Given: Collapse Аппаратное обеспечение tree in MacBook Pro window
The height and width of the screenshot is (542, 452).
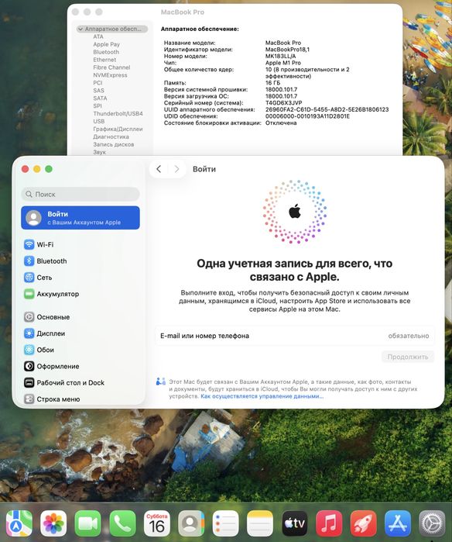Looking at the screenshot, I should tap(80, 29).
